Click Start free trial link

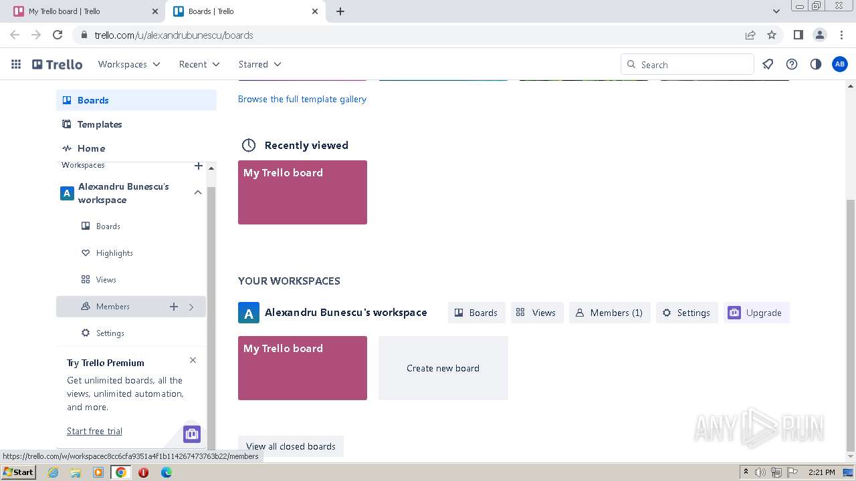coord(94,431)
